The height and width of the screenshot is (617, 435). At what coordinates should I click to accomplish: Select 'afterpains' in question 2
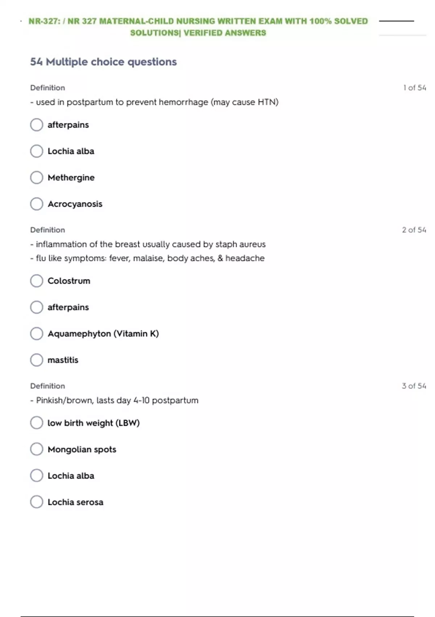coord(37,307)
